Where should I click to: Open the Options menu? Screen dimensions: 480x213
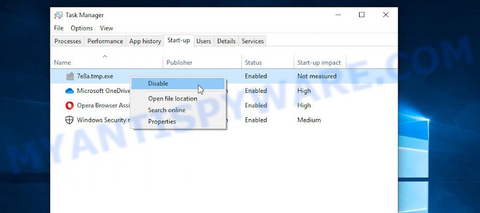click(82, 28)
